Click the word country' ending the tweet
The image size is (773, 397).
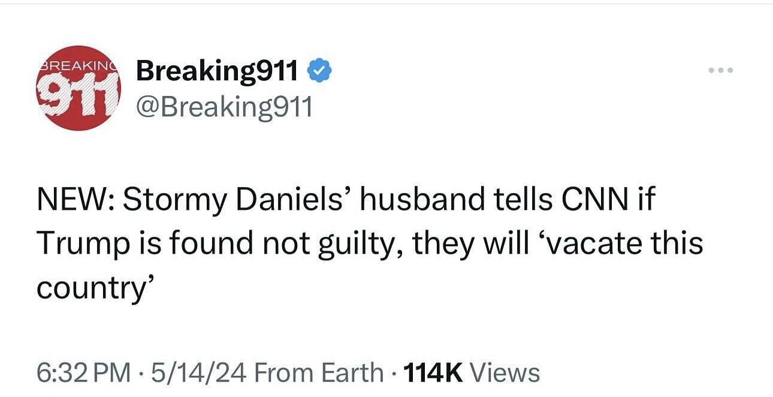point(92,288)
